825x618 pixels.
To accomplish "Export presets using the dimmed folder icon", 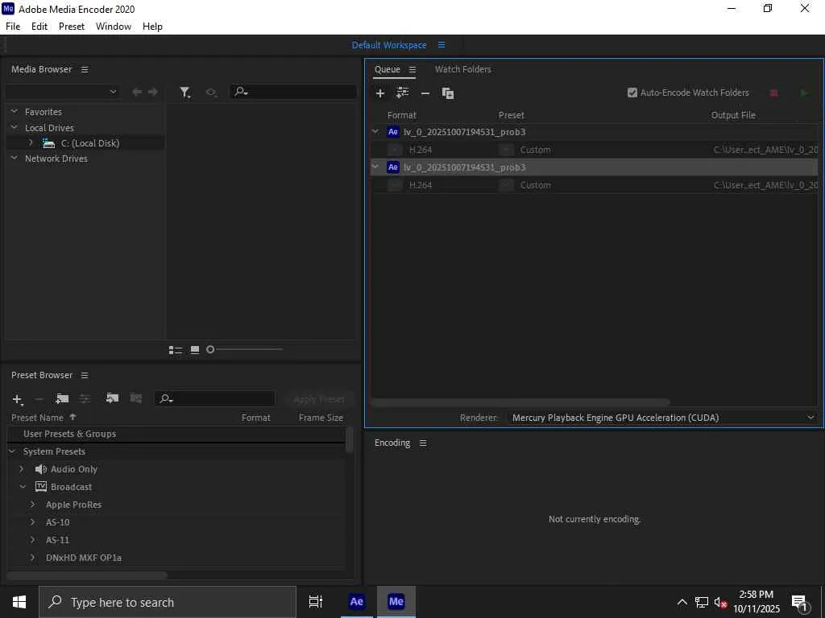I will (135, 398).
